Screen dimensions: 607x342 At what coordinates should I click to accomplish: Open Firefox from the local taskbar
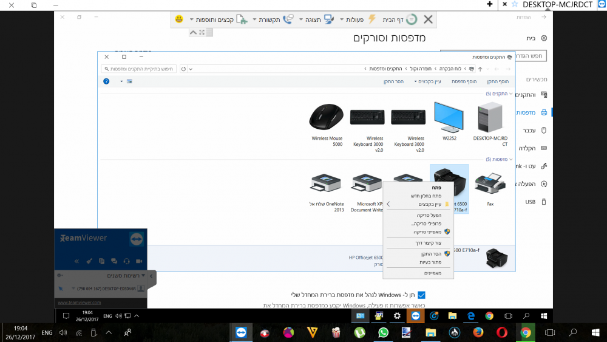[478, 333]
